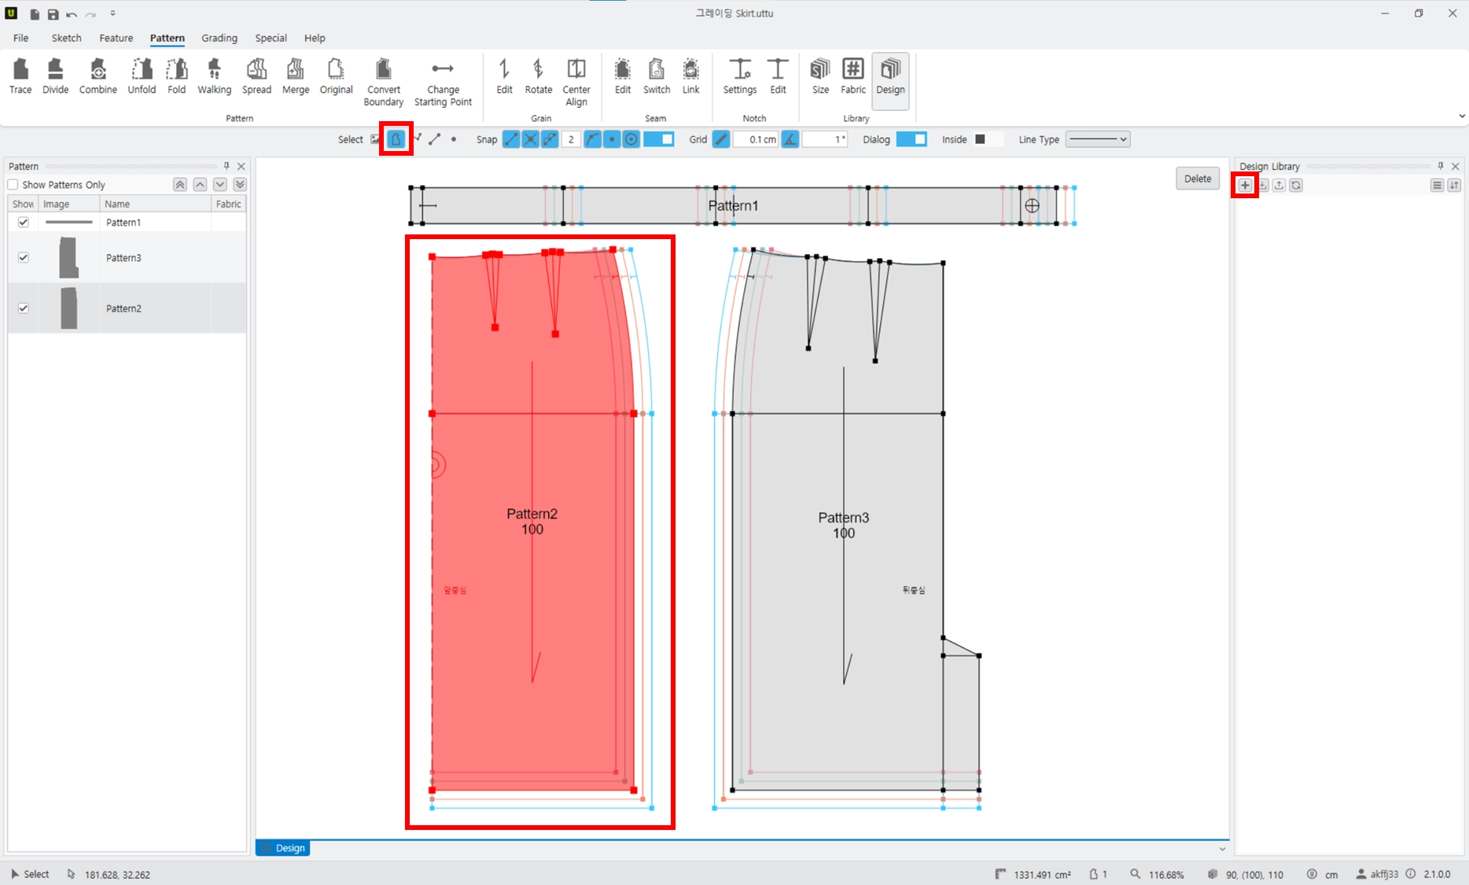
Task: Open the Line Type dropdown
Action: (1098, 139)
